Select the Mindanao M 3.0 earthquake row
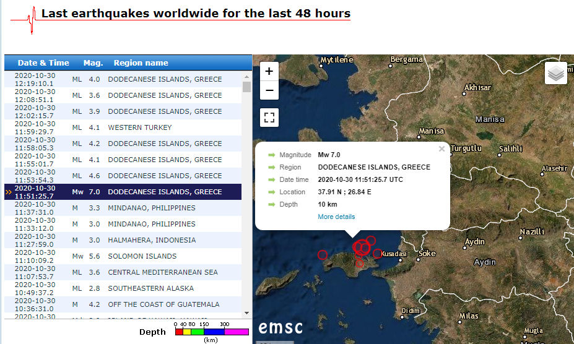 (123, 224)
